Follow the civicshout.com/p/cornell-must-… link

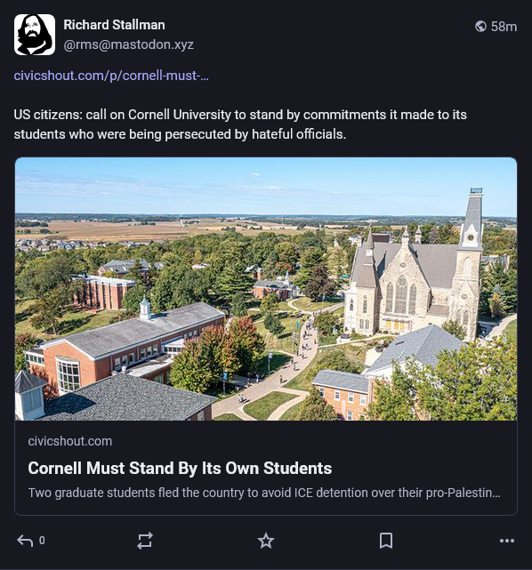click(x=111, y=76)
